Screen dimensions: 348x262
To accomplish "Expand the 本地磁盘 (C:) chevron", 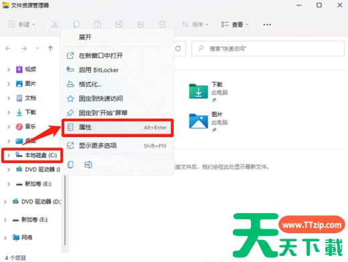I will pos(9,155).
